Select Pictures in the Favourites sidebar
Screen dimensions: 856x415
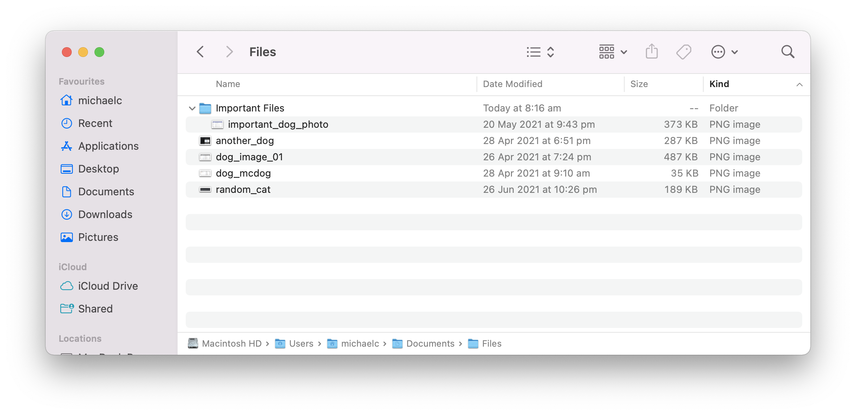98,237
